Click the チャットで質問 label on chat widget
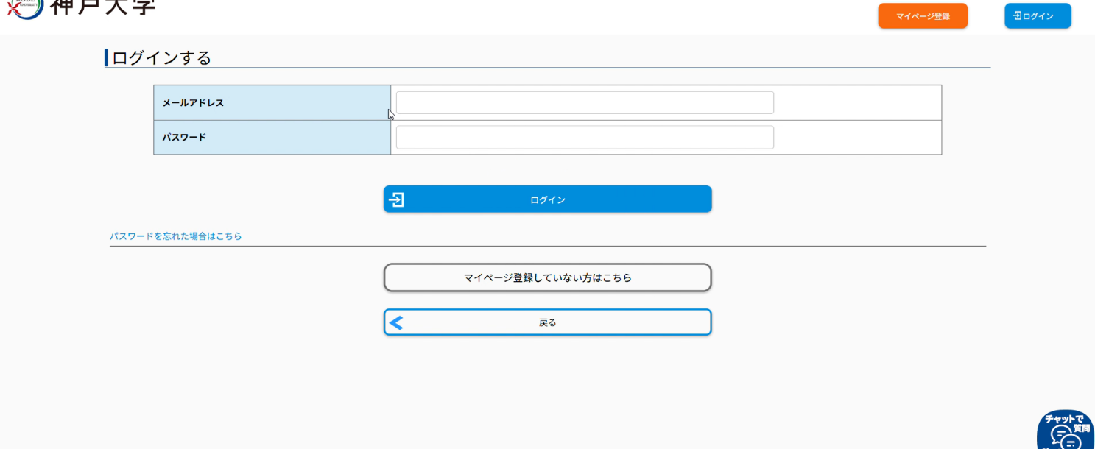The width and height of the screenshot is (1095, 449). tap(1067, 420)
